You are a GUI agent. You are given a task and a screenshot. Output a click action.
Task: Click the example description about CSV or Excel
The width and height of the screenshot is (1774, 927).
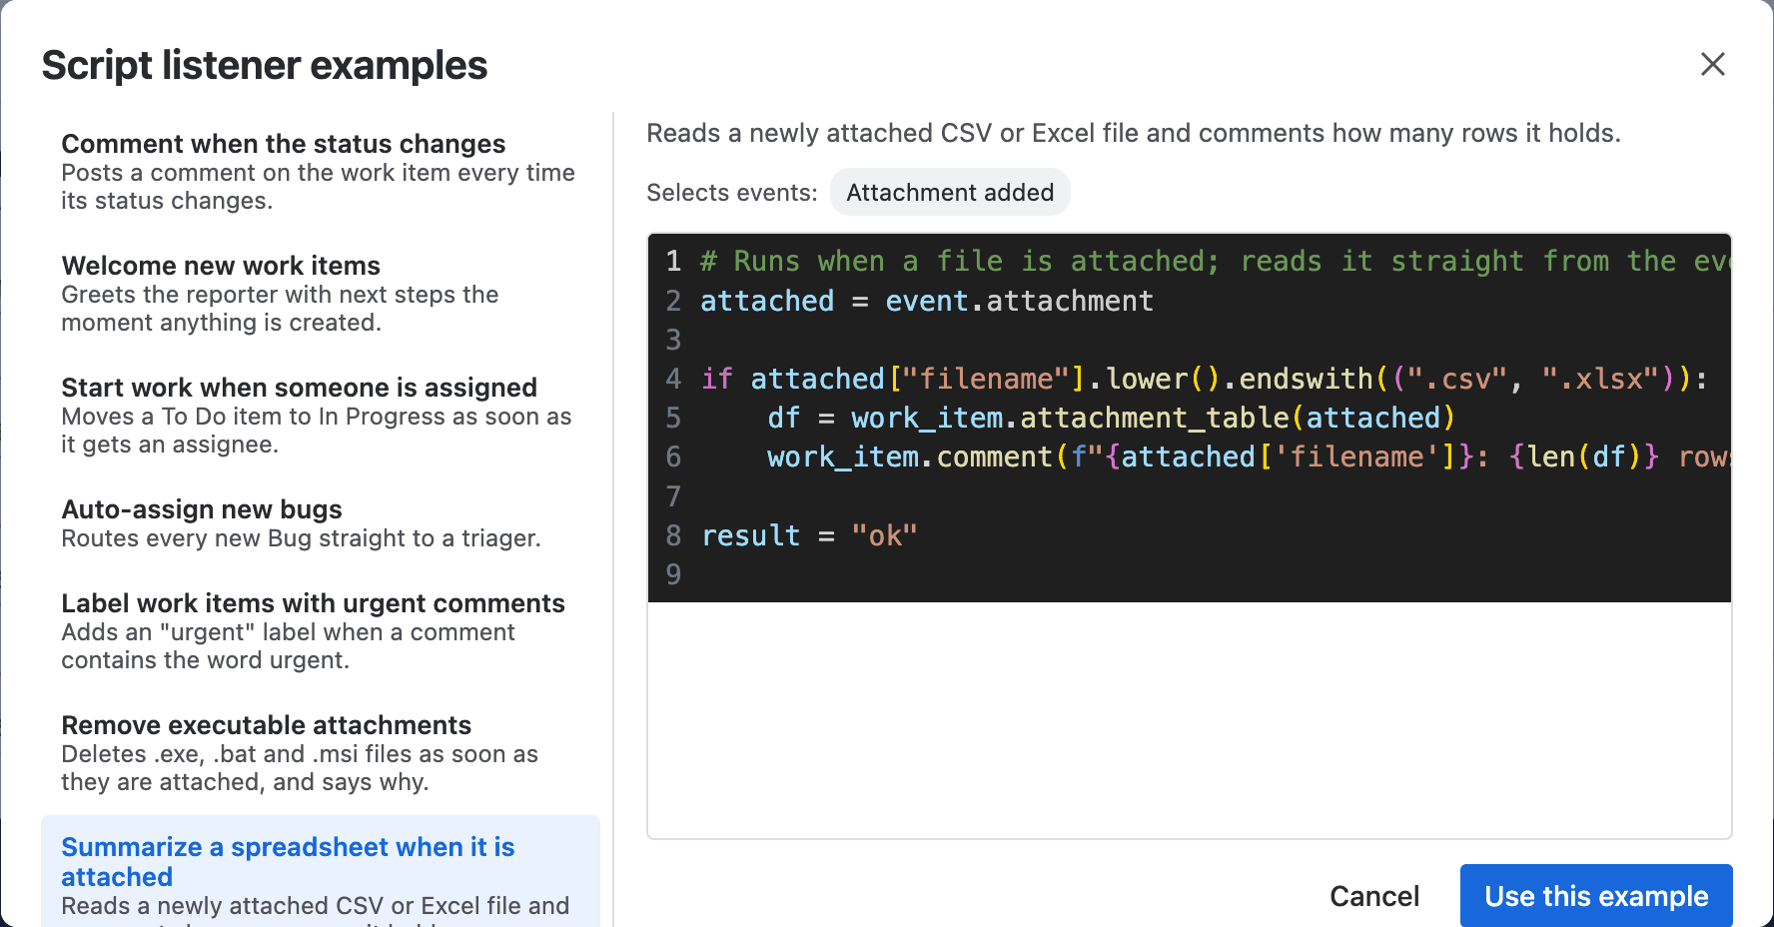click(1134, 133)
